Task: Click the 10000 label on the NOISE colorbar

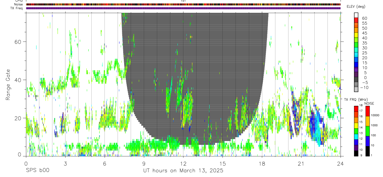Action: point(375,115)
